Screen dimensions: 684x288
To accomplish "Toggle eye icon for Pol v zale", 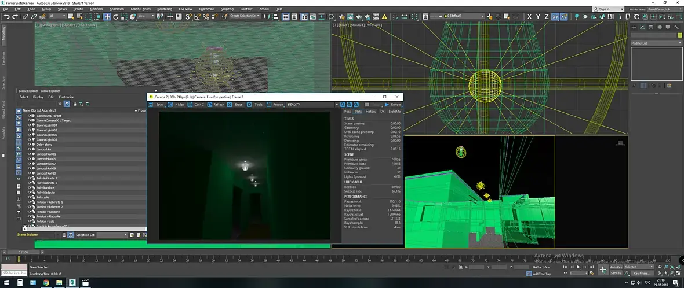I will click(x=29, y=197).
